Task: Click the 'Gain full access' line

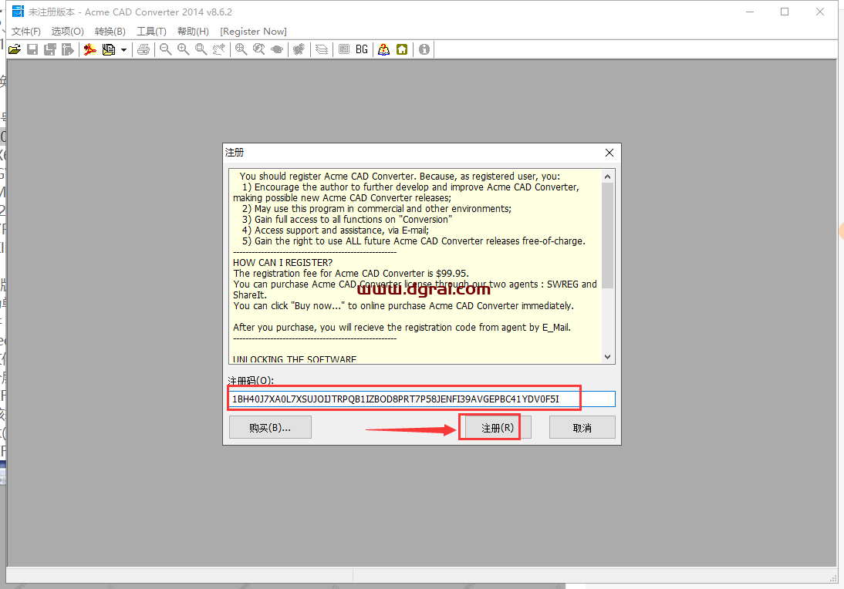Action: tap(346, 220)
